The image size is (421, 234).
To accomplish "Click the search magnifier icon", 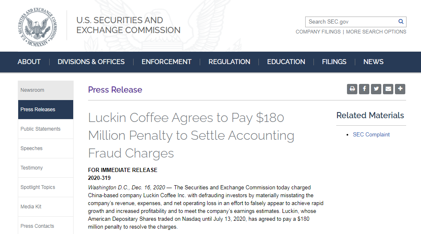I will point(401,21).
